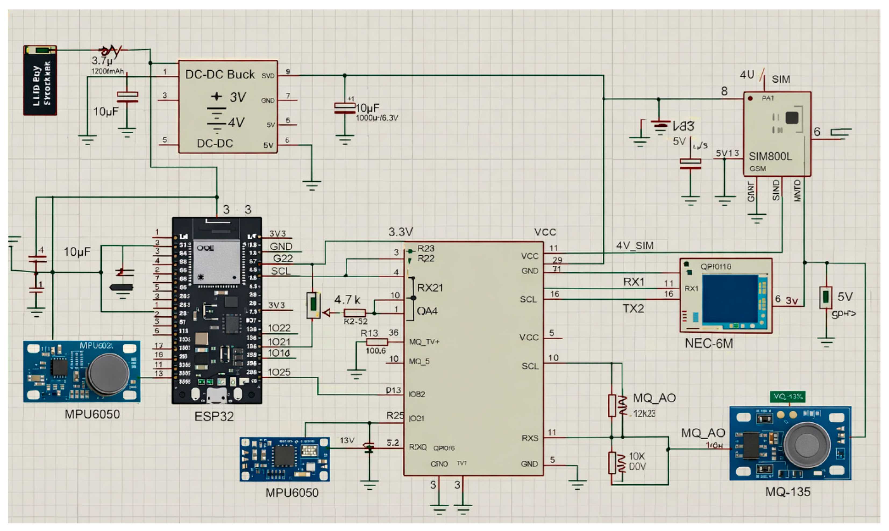889x531 pixels.
Task: Click the 10µF capacitor beside the battery
Action: pos(127,97)
